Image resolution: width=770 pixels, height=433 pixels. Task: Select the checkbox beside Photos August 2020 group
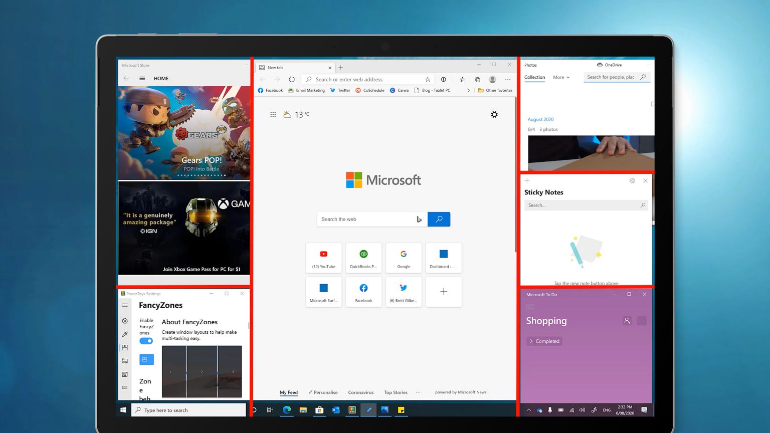(653, 104)
